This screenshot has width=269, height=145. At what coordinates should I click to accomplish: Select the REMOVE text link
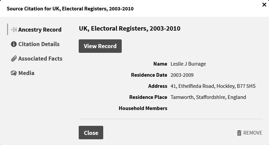point(253,133)
